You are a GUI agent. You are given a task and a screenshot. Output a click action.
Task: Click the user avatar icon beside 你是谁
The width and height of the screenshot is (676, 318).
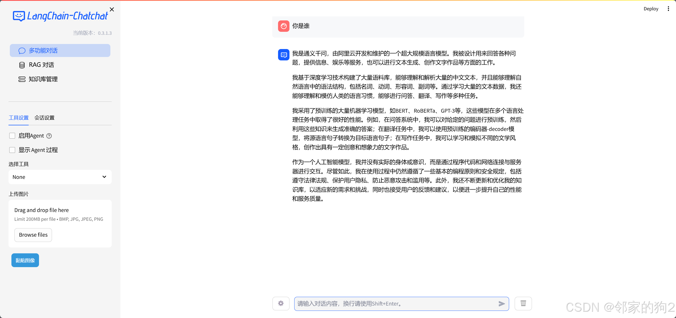tap(284, 26)
